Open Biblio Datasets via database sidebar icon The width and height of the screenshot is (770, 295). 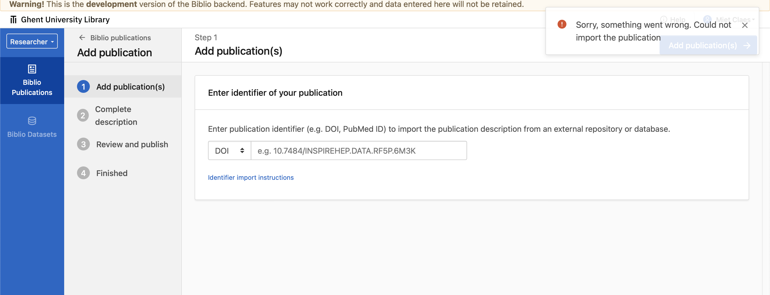point(32,121)
